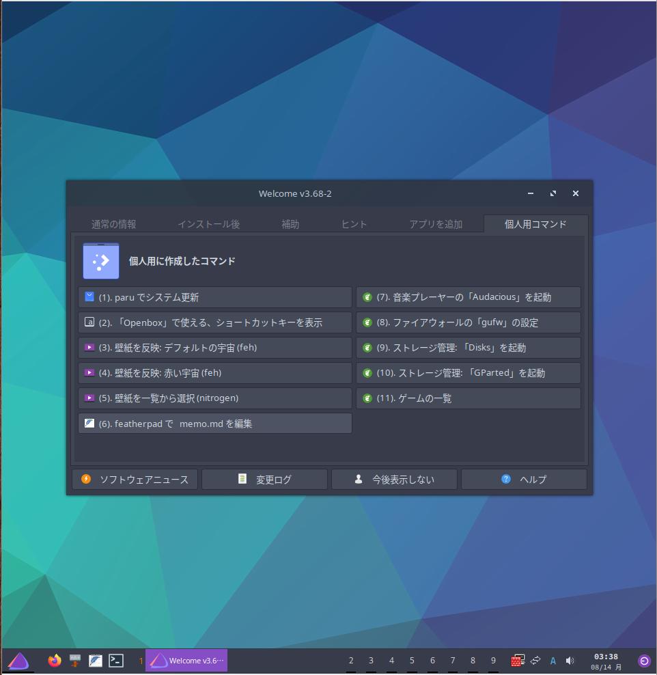The width and height of the screenshot is (657, 675).
Task: Launch Audacious music player (7)
Action: 469,297
